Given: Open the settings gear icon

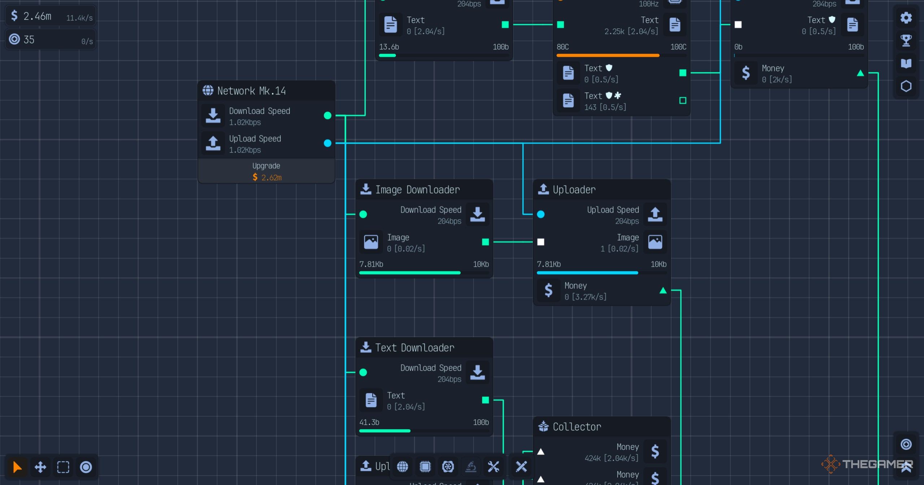Looking at the screenshot, I should pyautogui.click(x=906, y=18).
